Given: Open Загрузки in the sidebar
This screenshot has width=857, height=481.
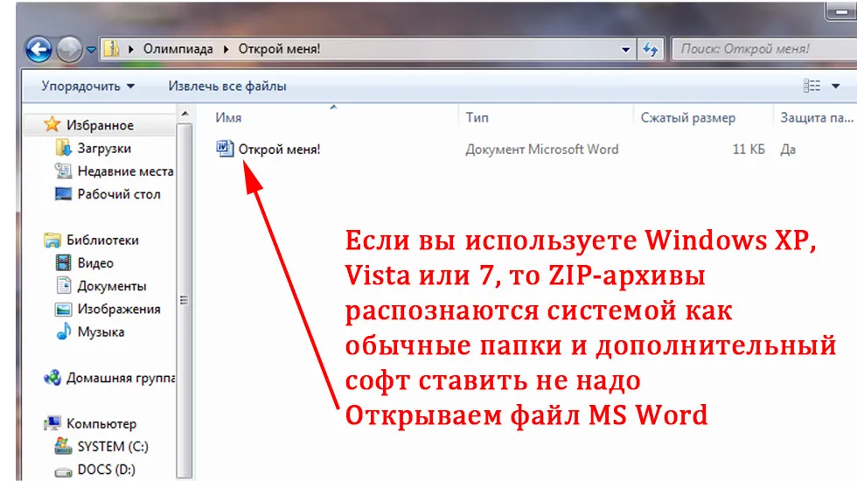Looking at the screenshot, I should pyautogui.click(x=104, y=148).
